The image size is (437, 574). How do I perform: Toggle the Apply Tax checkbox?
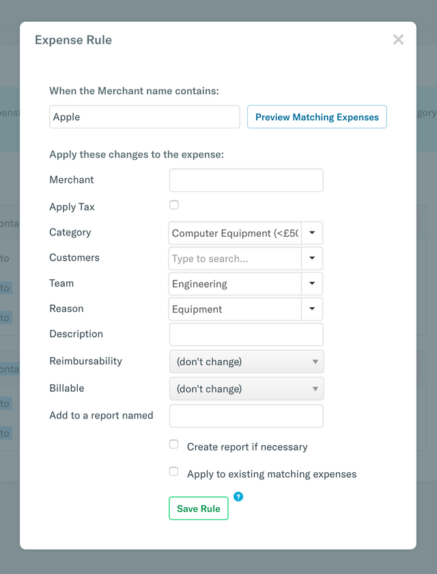(174, 205)
